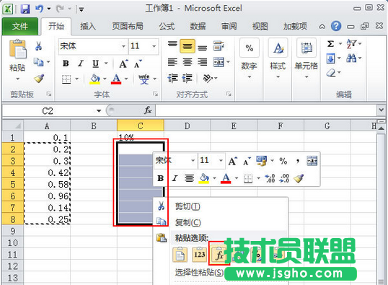Click the AutoSum sigma icon
The image size is (388, 285).
pyautogui.click(x=330, y=44)
